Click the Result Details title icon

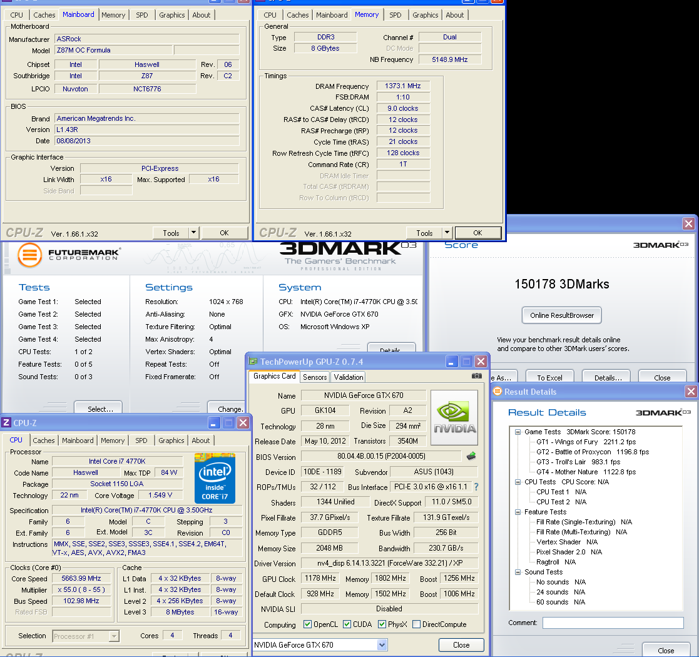(x=497, y=391)
